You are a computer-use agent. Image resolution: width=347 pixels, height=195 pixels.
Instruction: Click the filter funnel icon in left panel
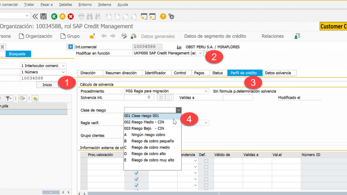(9, 98)
